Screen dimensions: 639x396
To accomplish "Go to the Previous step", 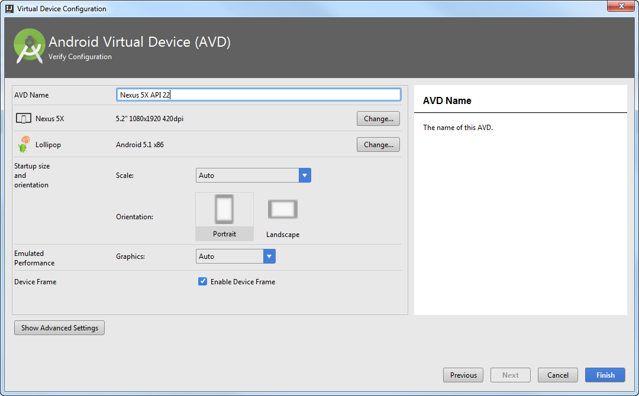I will pyautogui.click(x=463, y=375).
